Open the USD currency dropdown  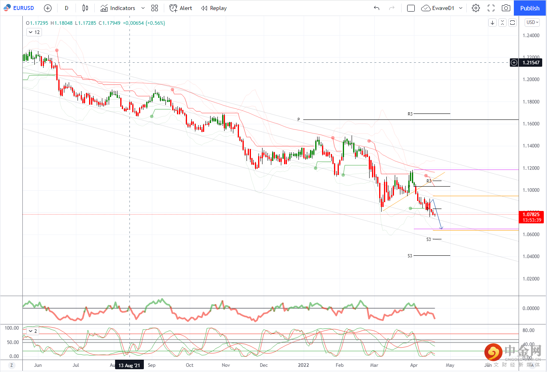(532, 22)
